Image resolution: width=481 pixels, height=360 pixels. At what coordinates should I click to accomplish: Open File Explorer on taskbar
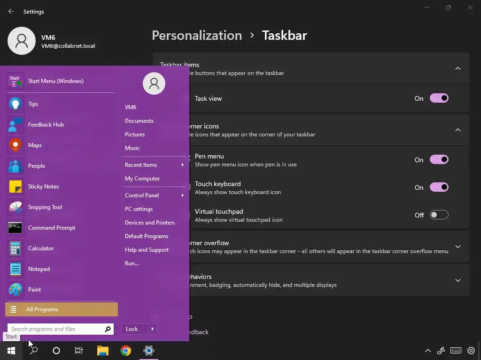(103, 351)
